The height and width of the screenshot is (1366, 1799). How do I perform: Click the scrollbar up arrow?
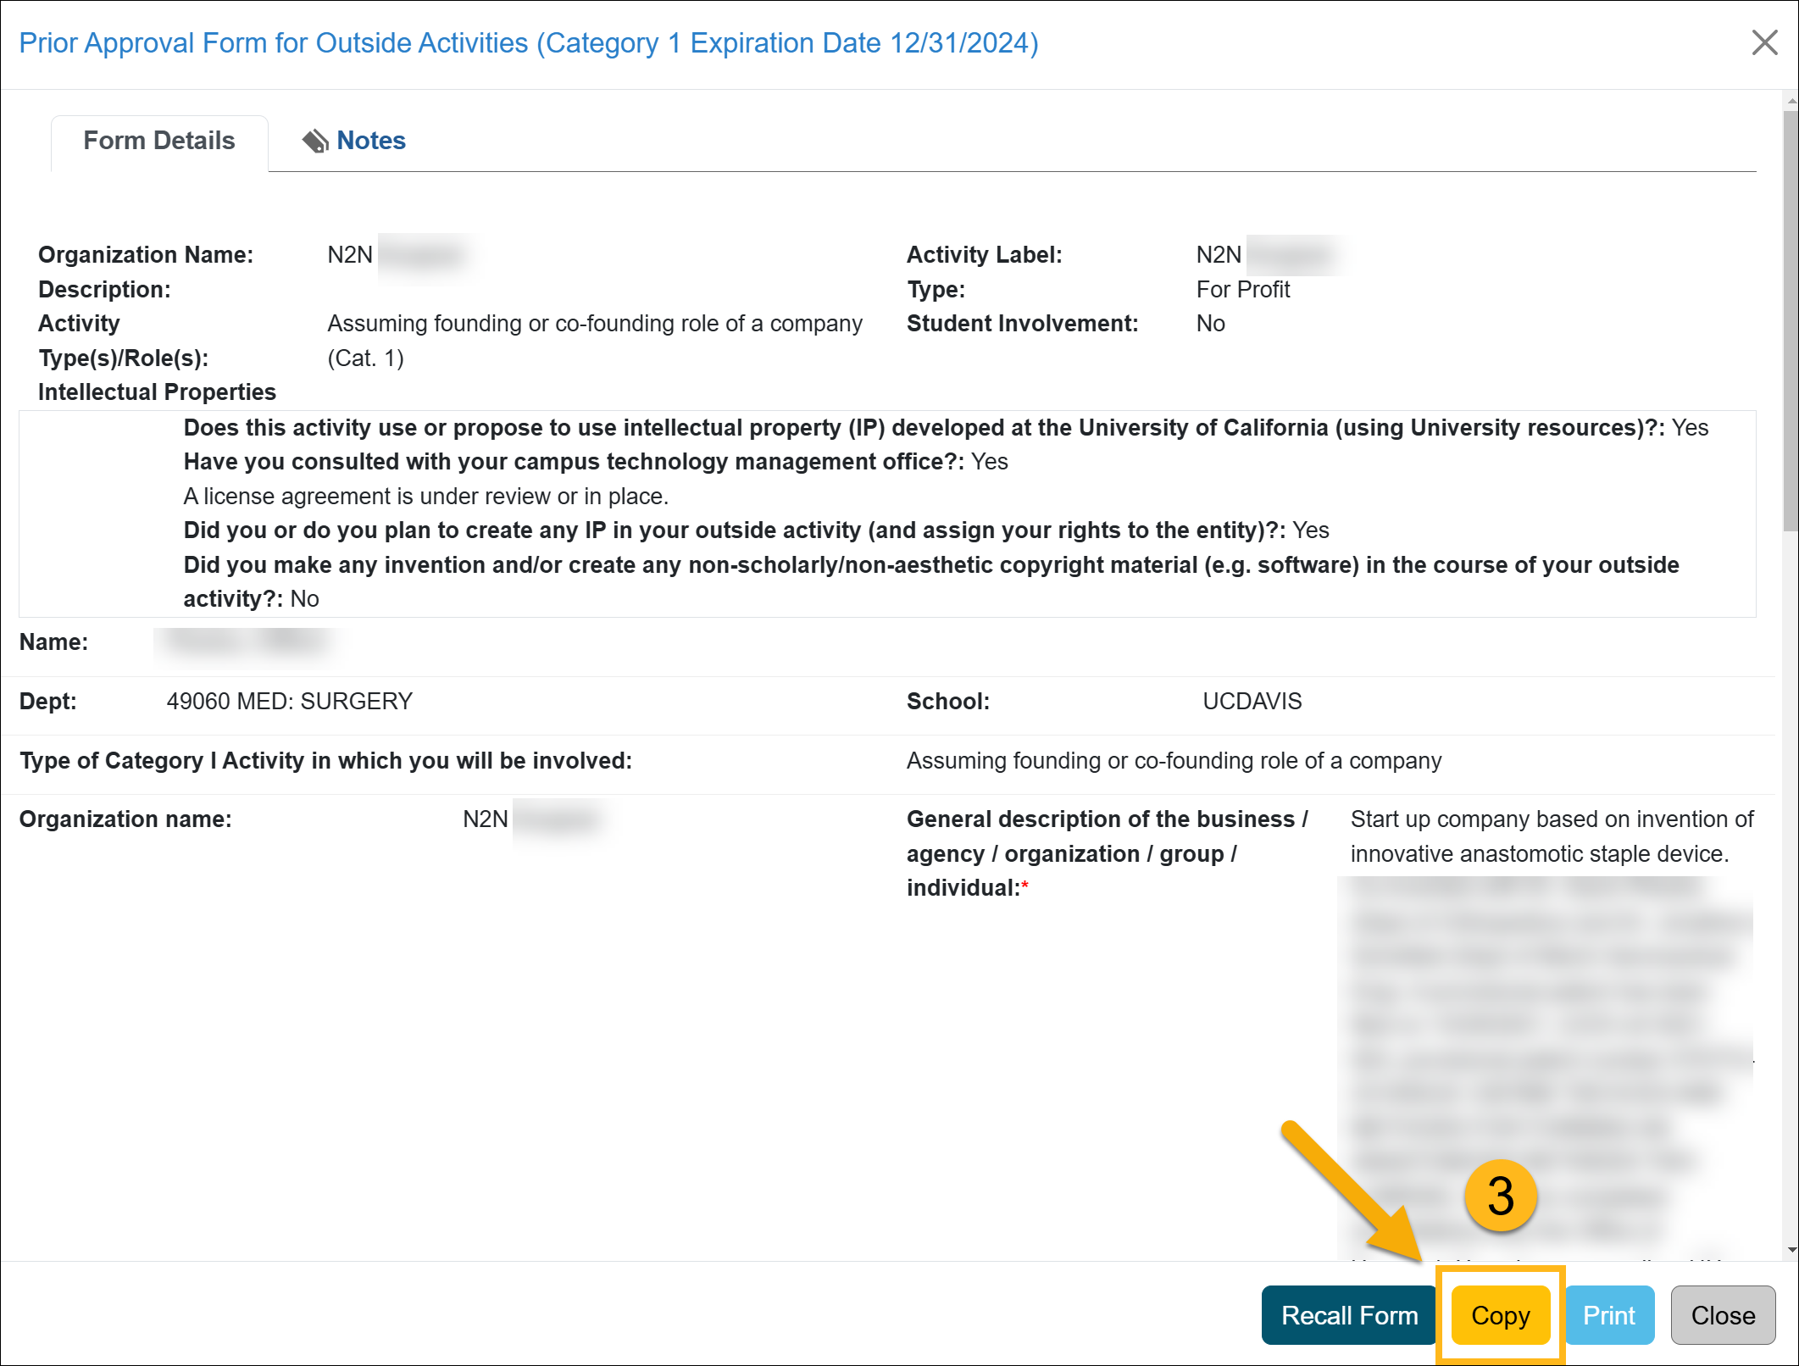(1791, 102)
